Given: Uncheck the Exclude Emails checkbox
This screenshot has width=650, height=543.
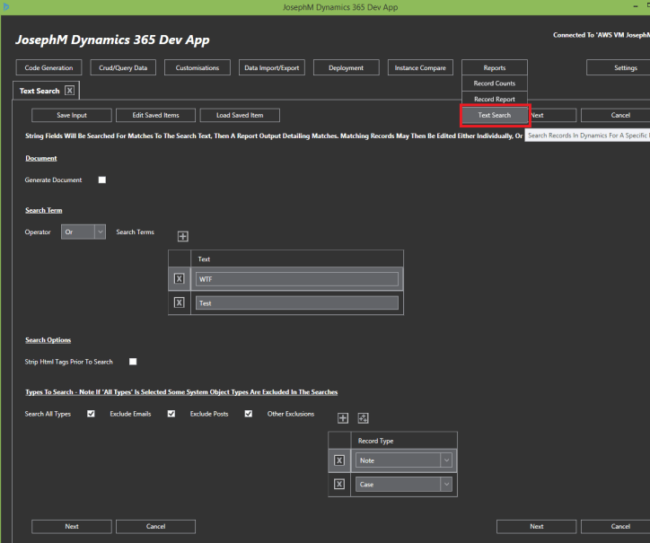Looking at the screenshot, I should (x=171, y=414).
